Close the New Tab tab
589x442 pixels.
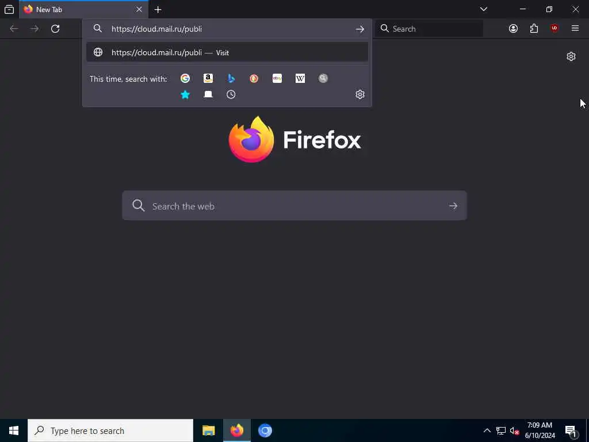(x=139, y=9)
